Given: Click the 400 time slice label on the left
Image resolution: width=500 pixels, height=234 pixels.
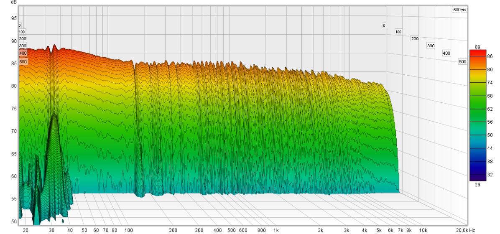Looking at the screenshot, I should pyautogui.click(x=23, y=53).
